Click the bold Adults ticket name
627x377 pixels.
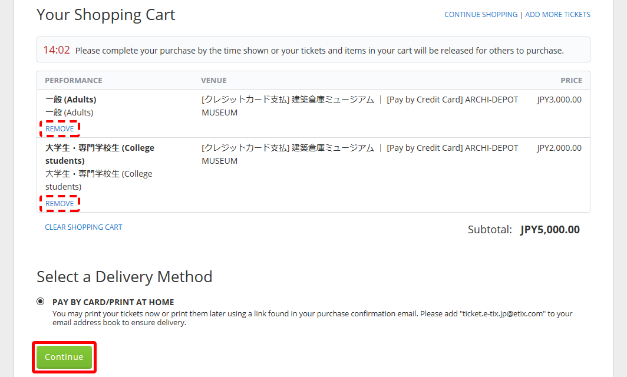click(71, 100)
